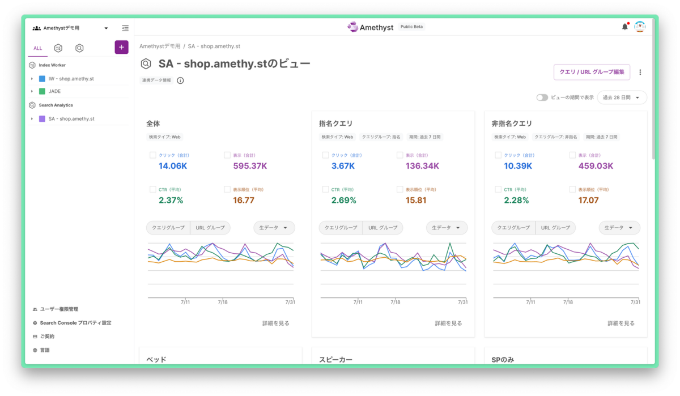Click the Index Worker section icon

32,65
